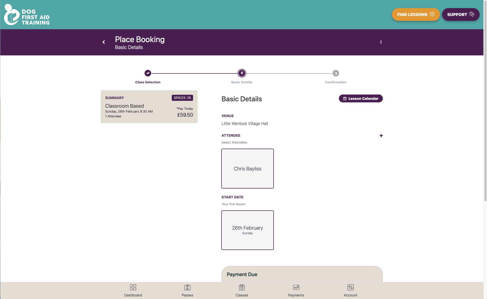487x299 pixels.
Task: Go to Account tab label
Action: tap(351, 295)
